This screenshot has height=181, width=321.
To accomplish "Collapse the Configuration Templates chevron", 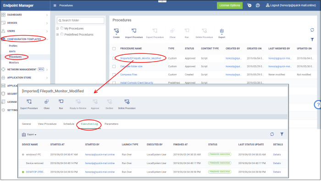I will click(x=47, y=39).
